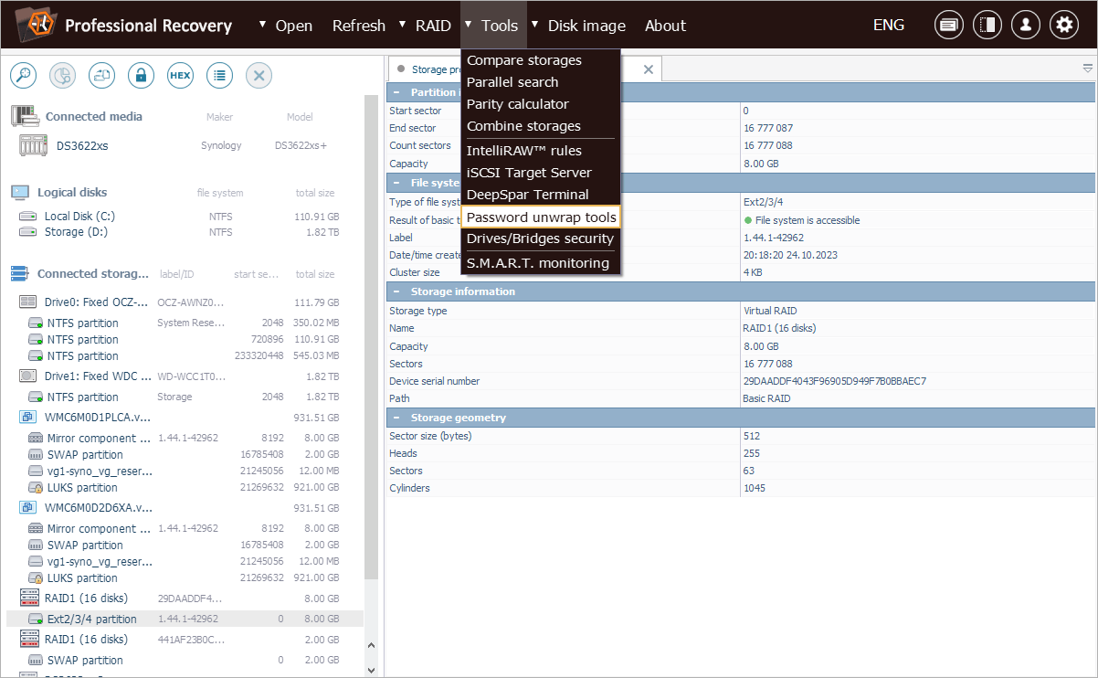Click the Refresh menu item
Image resolution: width=1098 pixels, height=678 pixels.
click(359, 26)
